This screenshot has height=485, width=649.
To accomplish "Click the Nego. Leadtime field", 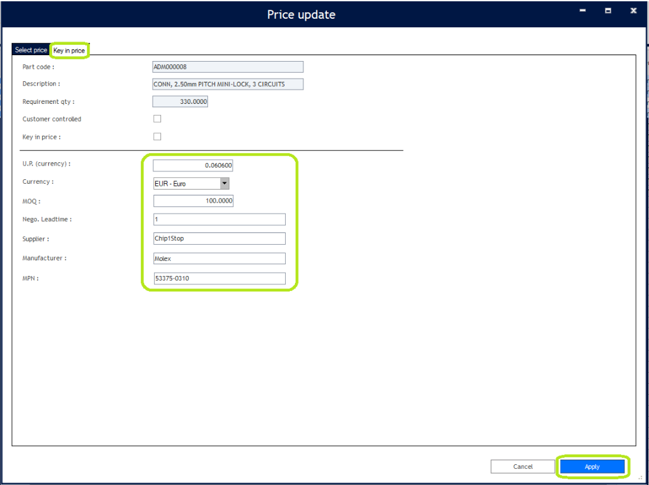I will [x=219, y=219].
